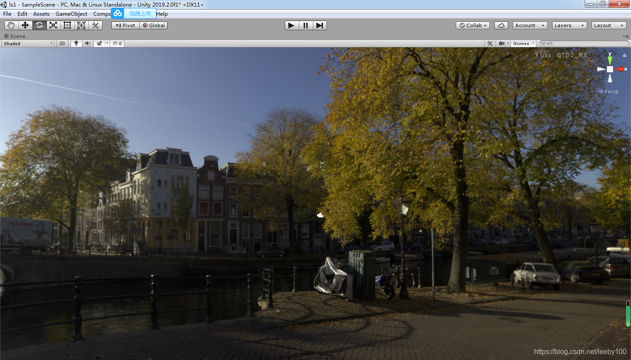Open the Scene panel options menu
631x360 pixels.
click(x=626, y=36)
